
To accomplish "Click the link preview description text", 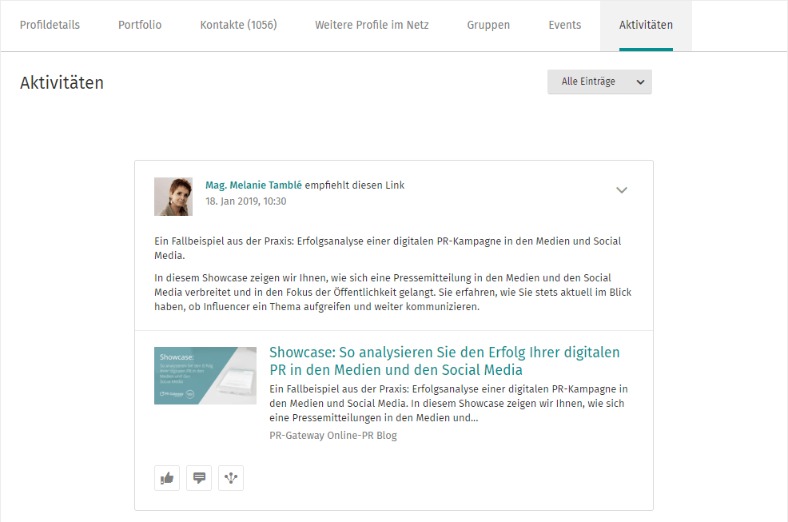I will click(x=448, y=403).
